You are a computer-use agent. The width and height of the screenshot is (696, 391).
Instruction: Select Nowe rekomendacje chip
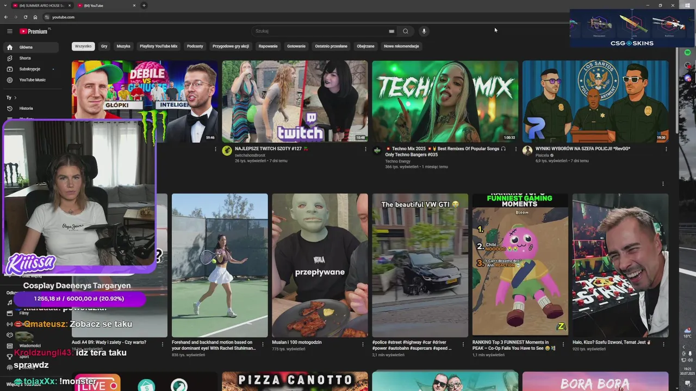(x=401, y=46)
